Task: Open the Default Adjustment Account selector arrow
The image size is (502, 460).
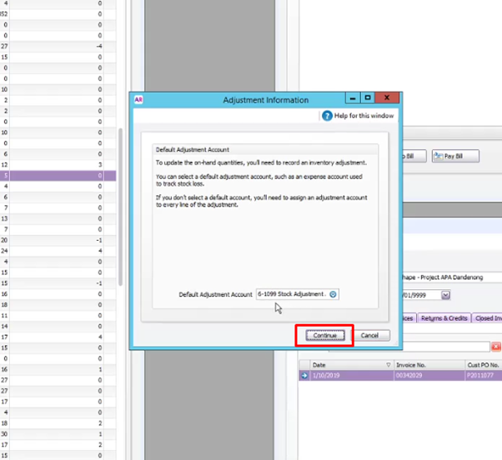Action: click(333, 294)
